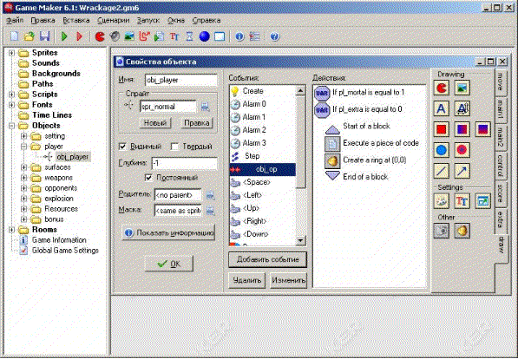Click the New file toolbar icon
The width and height of the screenshot is (518, 359).
pyautogui.click(x=14, y=36)
